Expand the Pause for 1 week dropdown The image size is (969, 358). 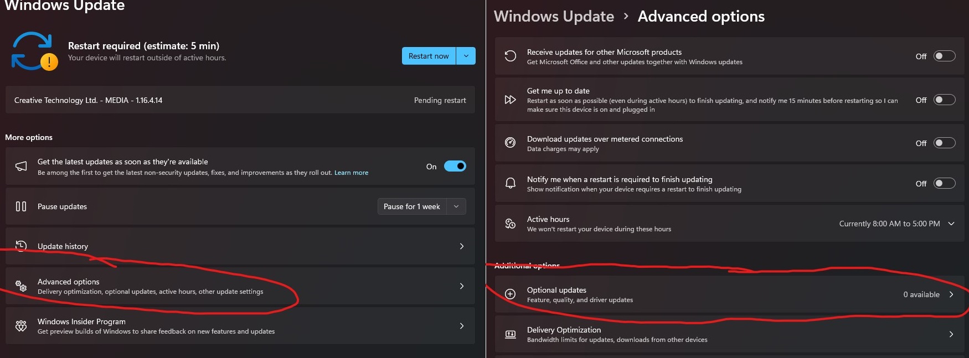point(456,206)
